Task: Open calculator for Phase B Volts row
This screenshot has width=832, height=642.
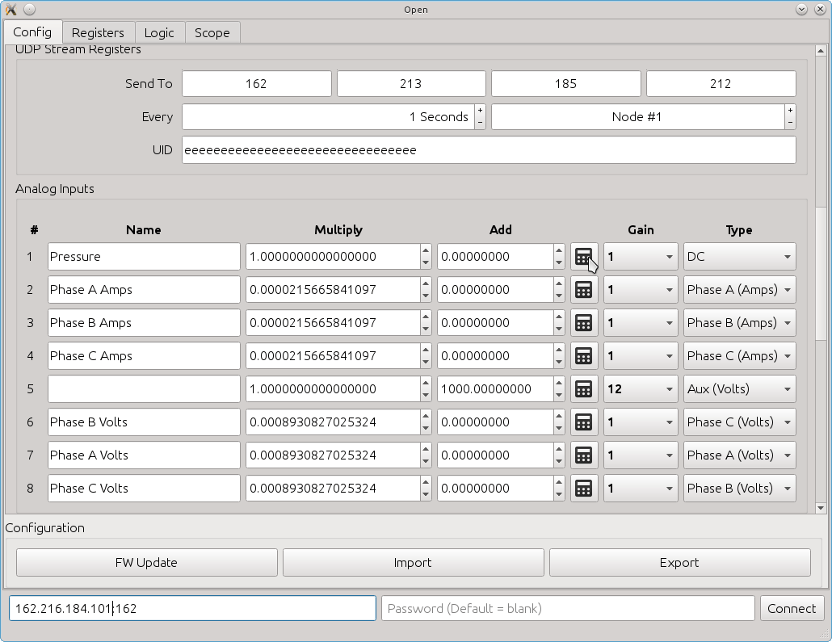Action: (x=584, y=422)
